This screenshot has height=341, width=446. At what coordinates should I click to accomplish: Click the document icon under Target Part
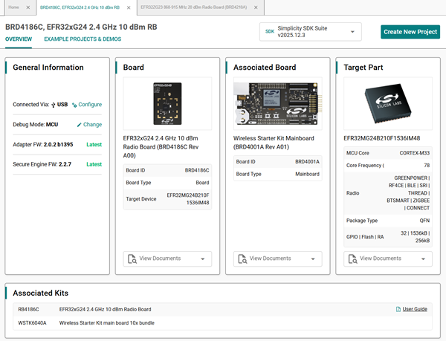click(x=352, y=259)
